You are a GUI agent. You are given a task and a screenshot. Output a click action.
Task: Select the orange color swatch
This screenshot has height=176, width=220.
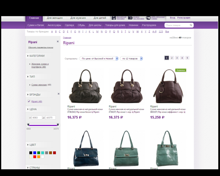pyautogui.click(x=38, y=157)
